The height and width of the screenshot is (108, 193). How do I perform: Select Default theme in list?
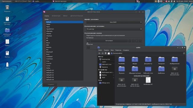pyautogui.click(x=65, y=22)
